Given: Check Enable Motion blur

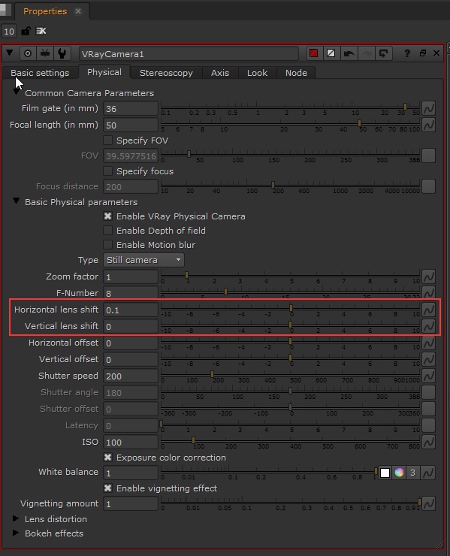Looking at the screenshot, I should click(x=107, y=245).
